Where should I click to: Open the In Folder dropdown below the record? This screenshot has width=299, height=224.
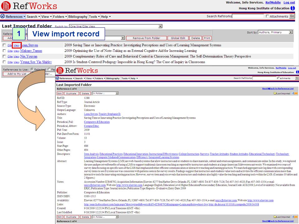point(105,217)
